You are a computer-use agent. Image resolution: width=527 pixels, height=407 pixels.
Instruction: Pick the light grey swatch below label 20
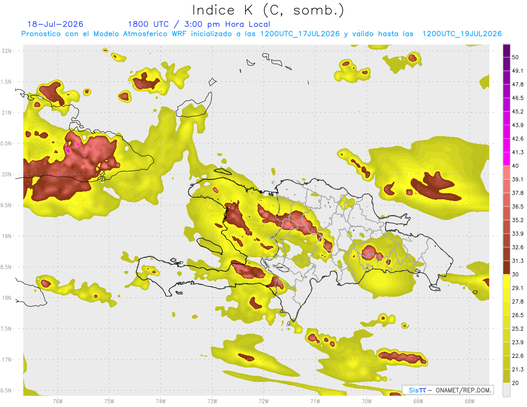click(506, 389)
